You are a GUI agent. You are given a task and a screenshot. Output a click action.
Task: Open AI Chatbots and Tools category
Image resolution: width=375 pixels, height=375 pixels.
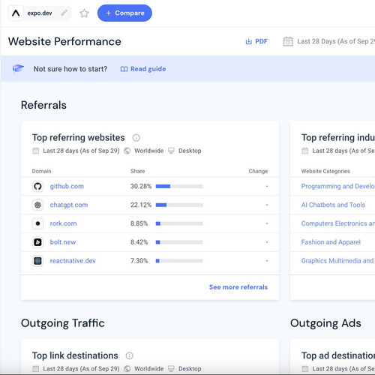point(333,205)
